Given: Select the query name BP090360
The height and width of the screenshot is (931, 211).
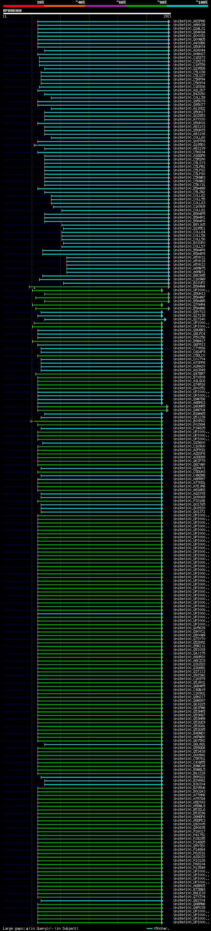Looking at the screenshot, I should coord(12,11).
